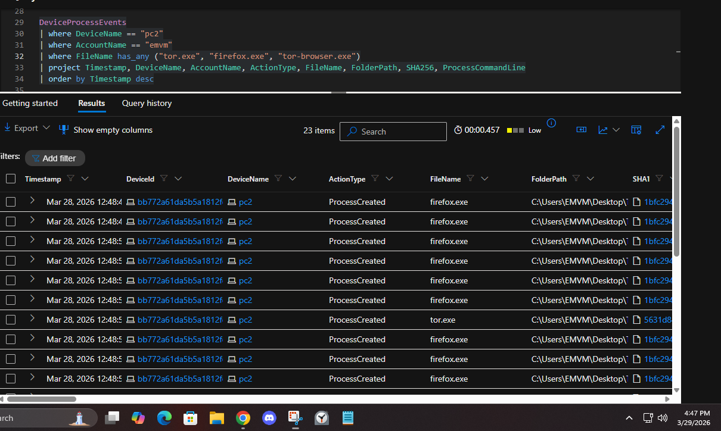Screen dimensions: 721x431
Task: Click the side pane toggle icon
Action: (x=581, y=130)
